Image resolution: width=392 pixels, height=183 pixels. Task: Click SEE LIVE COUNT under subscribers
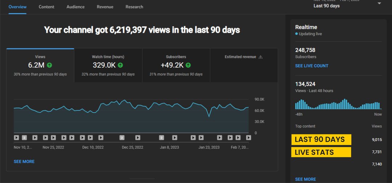point(312,66)
